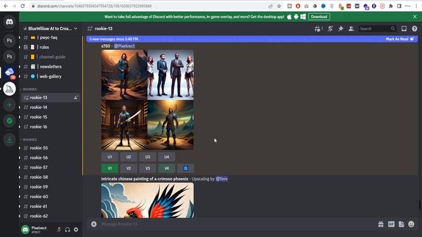Focus the Search field in header
This screenshot has height=237, width=422.
point(377,28)
